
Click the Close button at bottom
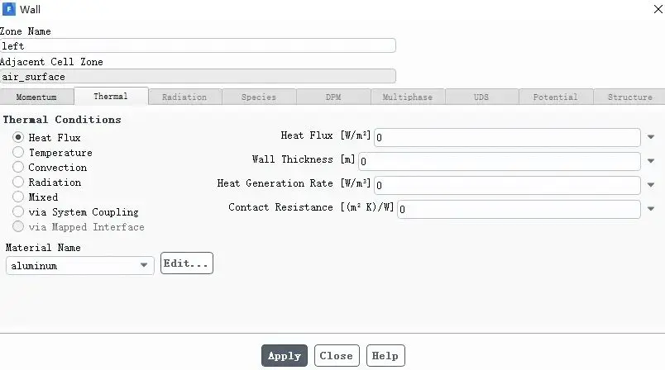pos(337,356)
